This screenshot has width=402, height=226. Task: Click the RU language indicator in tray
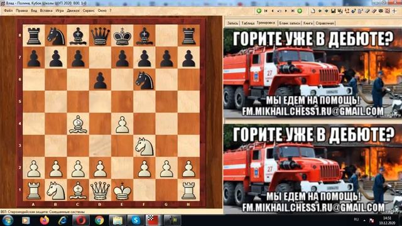356,220
